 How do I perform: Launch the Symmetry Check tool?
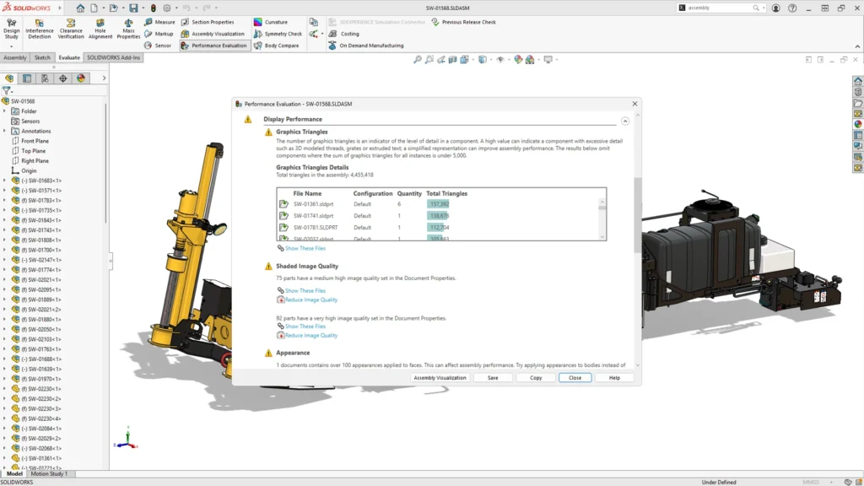(x=278, y=34)
